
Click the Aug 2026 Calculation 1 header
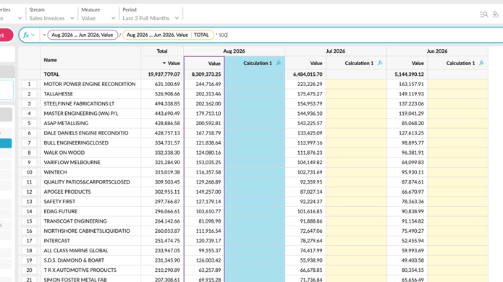tap(255, 63)
